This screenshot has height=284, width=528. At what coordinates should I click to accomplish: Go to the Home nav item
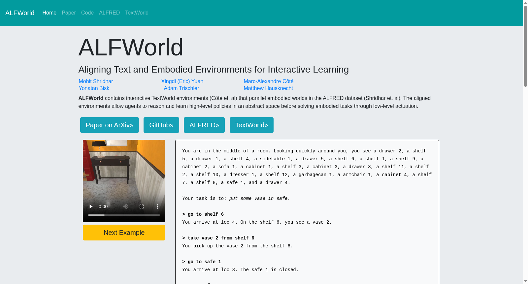49,13
